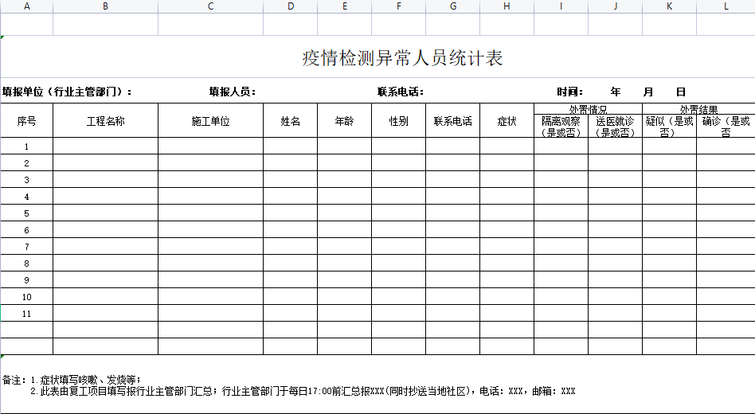The height and width of the screenshot is (414, 755).
Task: Click the cell with serial number 11
Action: coord(26,314)
